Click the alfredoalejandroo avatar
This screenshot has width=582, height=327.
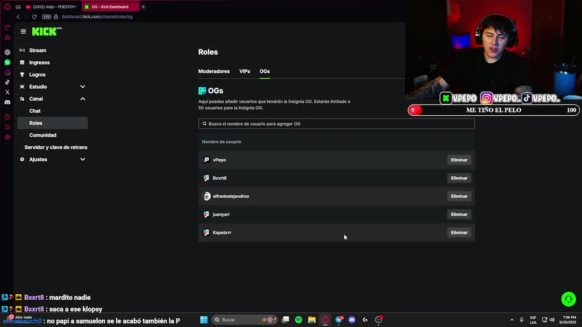(206, 196)
